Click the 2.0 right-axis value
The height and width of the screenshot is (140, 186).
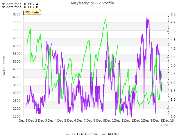[x=173, y=82]
